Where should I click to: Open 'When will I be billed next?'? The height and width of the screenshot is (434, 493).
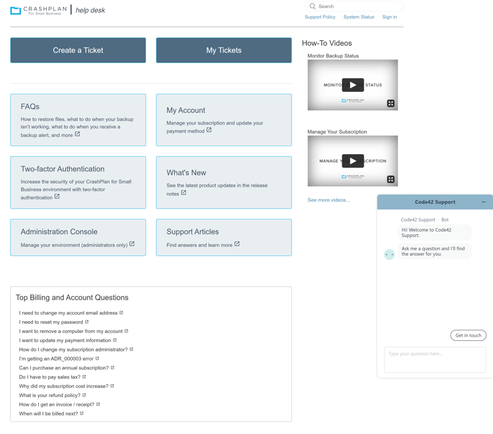click(49, 414)
